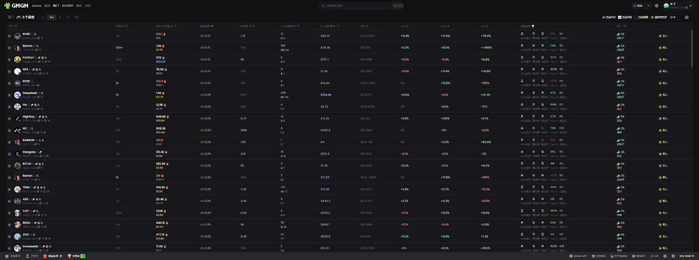Open table settings icon at far right
The height and width of the screenshot is (260, 699).
click(x=687, y=17)
